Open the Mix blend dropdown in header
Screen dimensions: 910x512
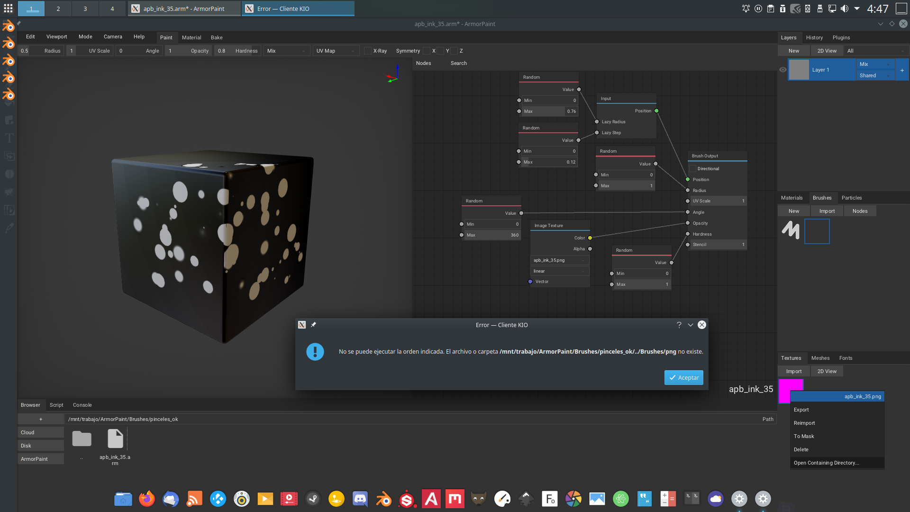click(287, 51)
